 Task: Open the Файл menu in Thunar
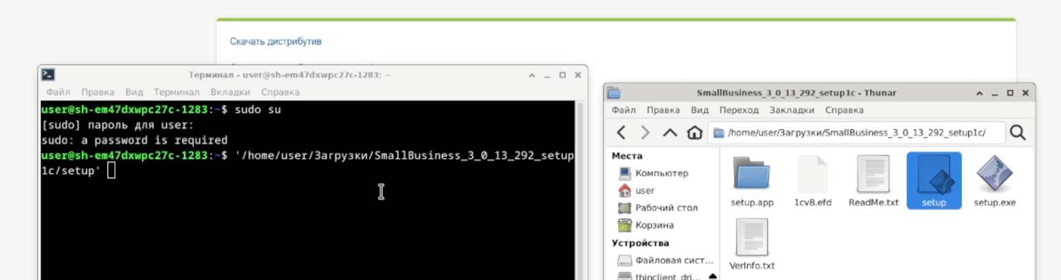624,110
